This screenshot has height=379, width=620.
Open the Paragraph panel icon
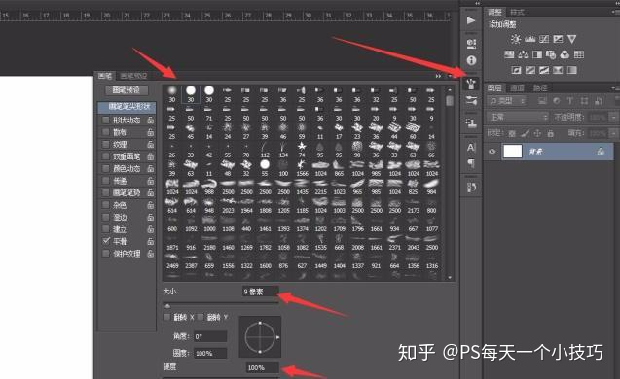pos(471,163)
